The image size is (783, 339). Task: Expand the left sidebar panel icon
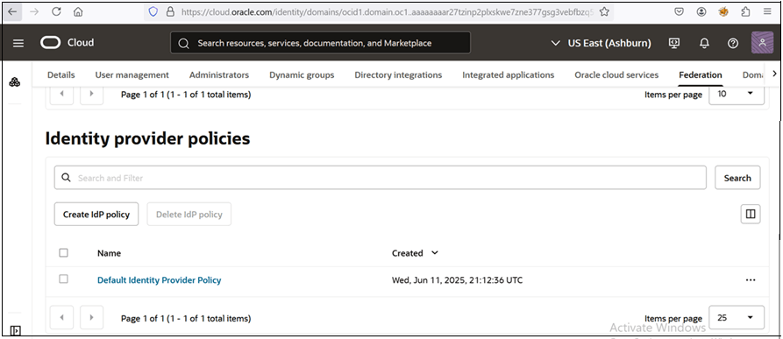[15, 330]
